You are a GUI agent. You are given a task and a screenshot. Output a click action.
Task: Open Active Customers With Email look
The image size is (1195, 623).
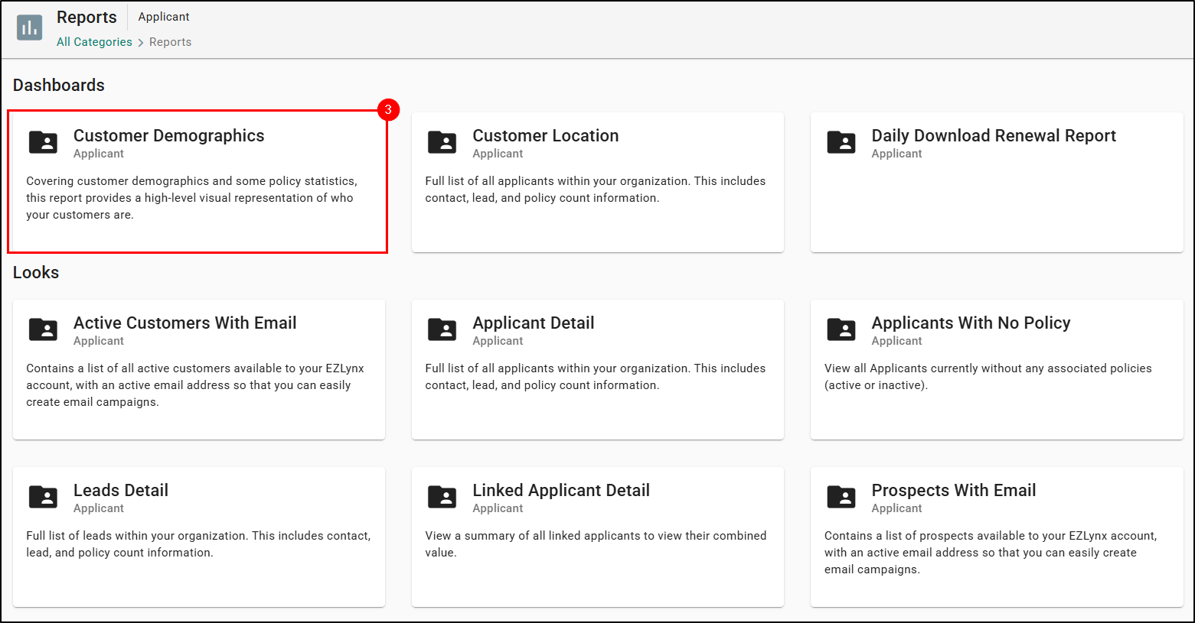pyautogui.click(x=184, y=323)
